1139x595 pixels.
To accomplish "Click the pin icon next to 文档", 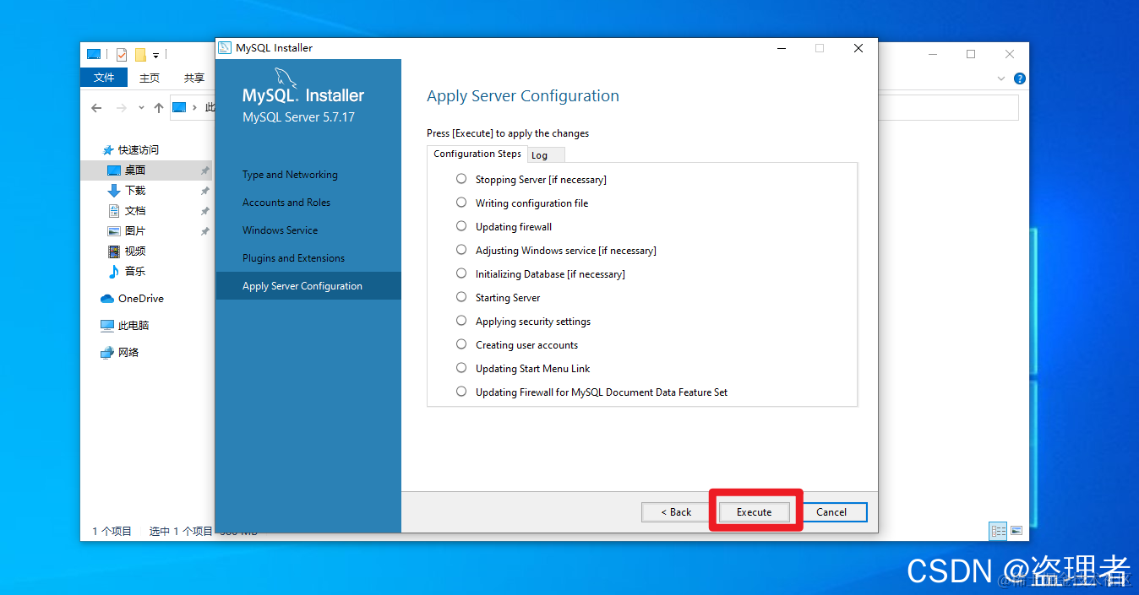I will click(x=204, y=211).
